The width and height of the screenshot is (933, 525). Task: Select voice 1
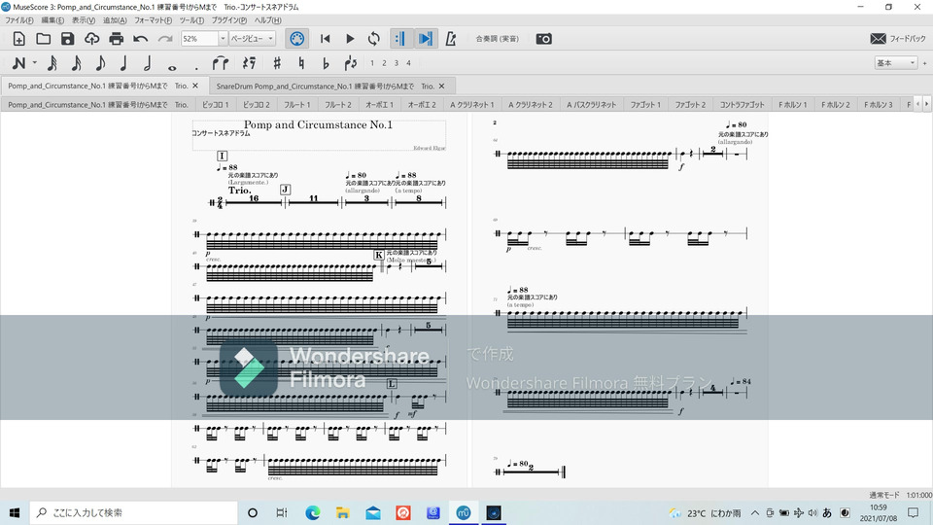point(372,63)
